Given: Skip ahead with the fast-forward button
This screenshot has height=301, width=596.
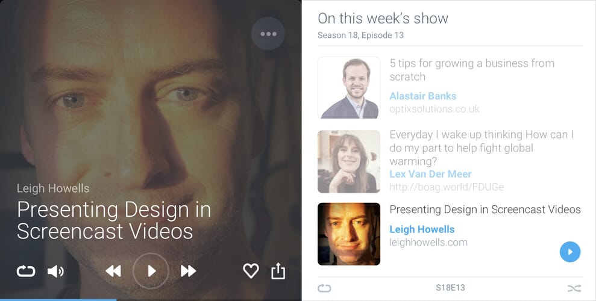Looking at the screenshot, I should pos(188,271).
